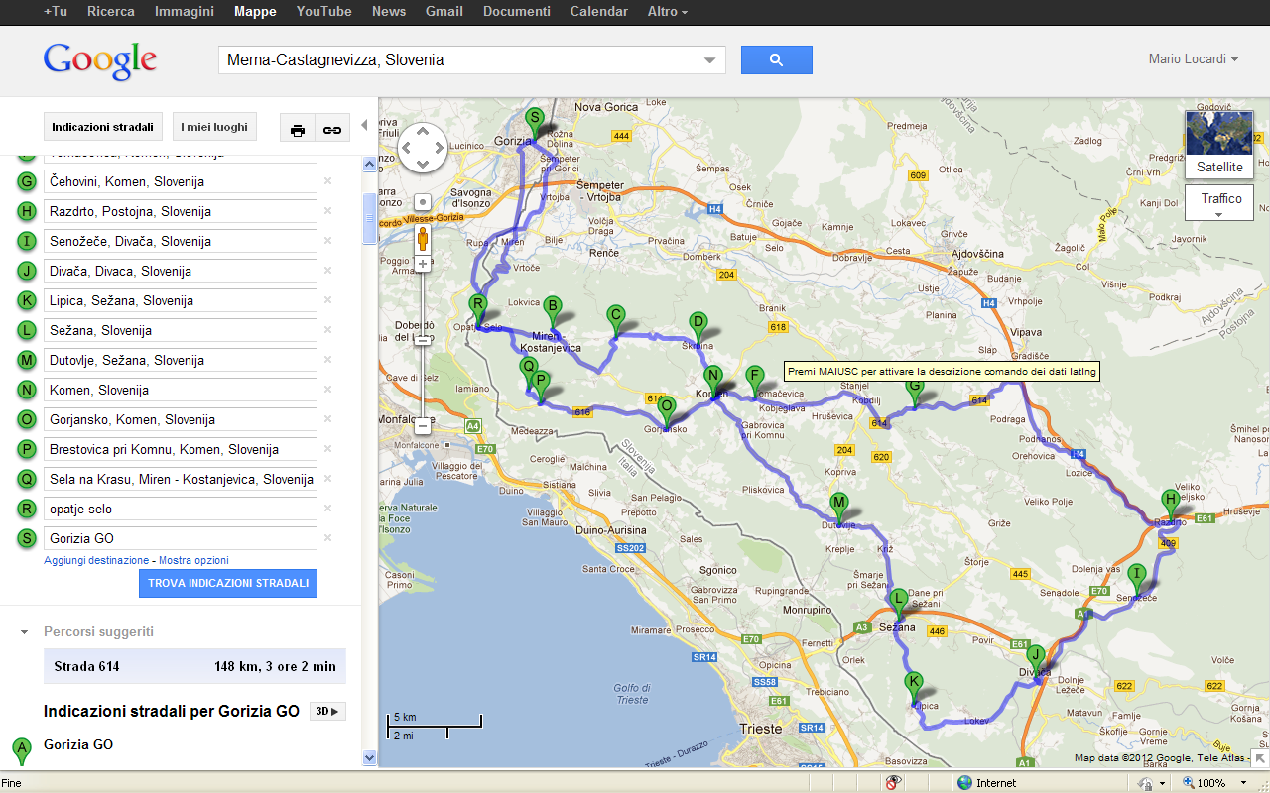Image resolution: width=1270 pixels, height=793 pixels.
Task: Open YouTube in the top bar
Action: point(323,12)
